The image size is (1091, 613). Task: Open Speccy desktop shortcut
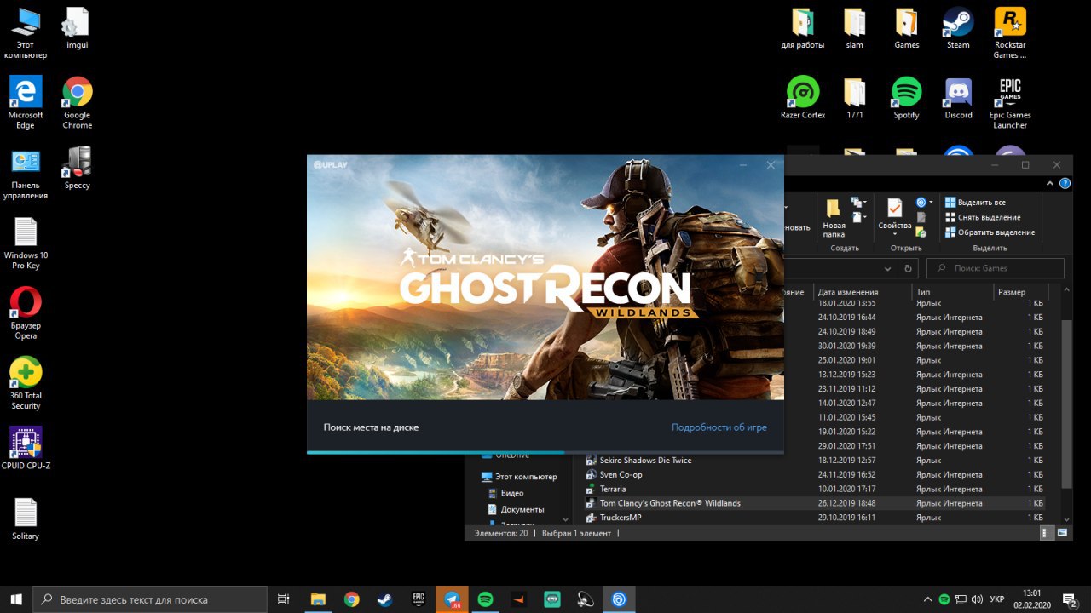[77, 168]
